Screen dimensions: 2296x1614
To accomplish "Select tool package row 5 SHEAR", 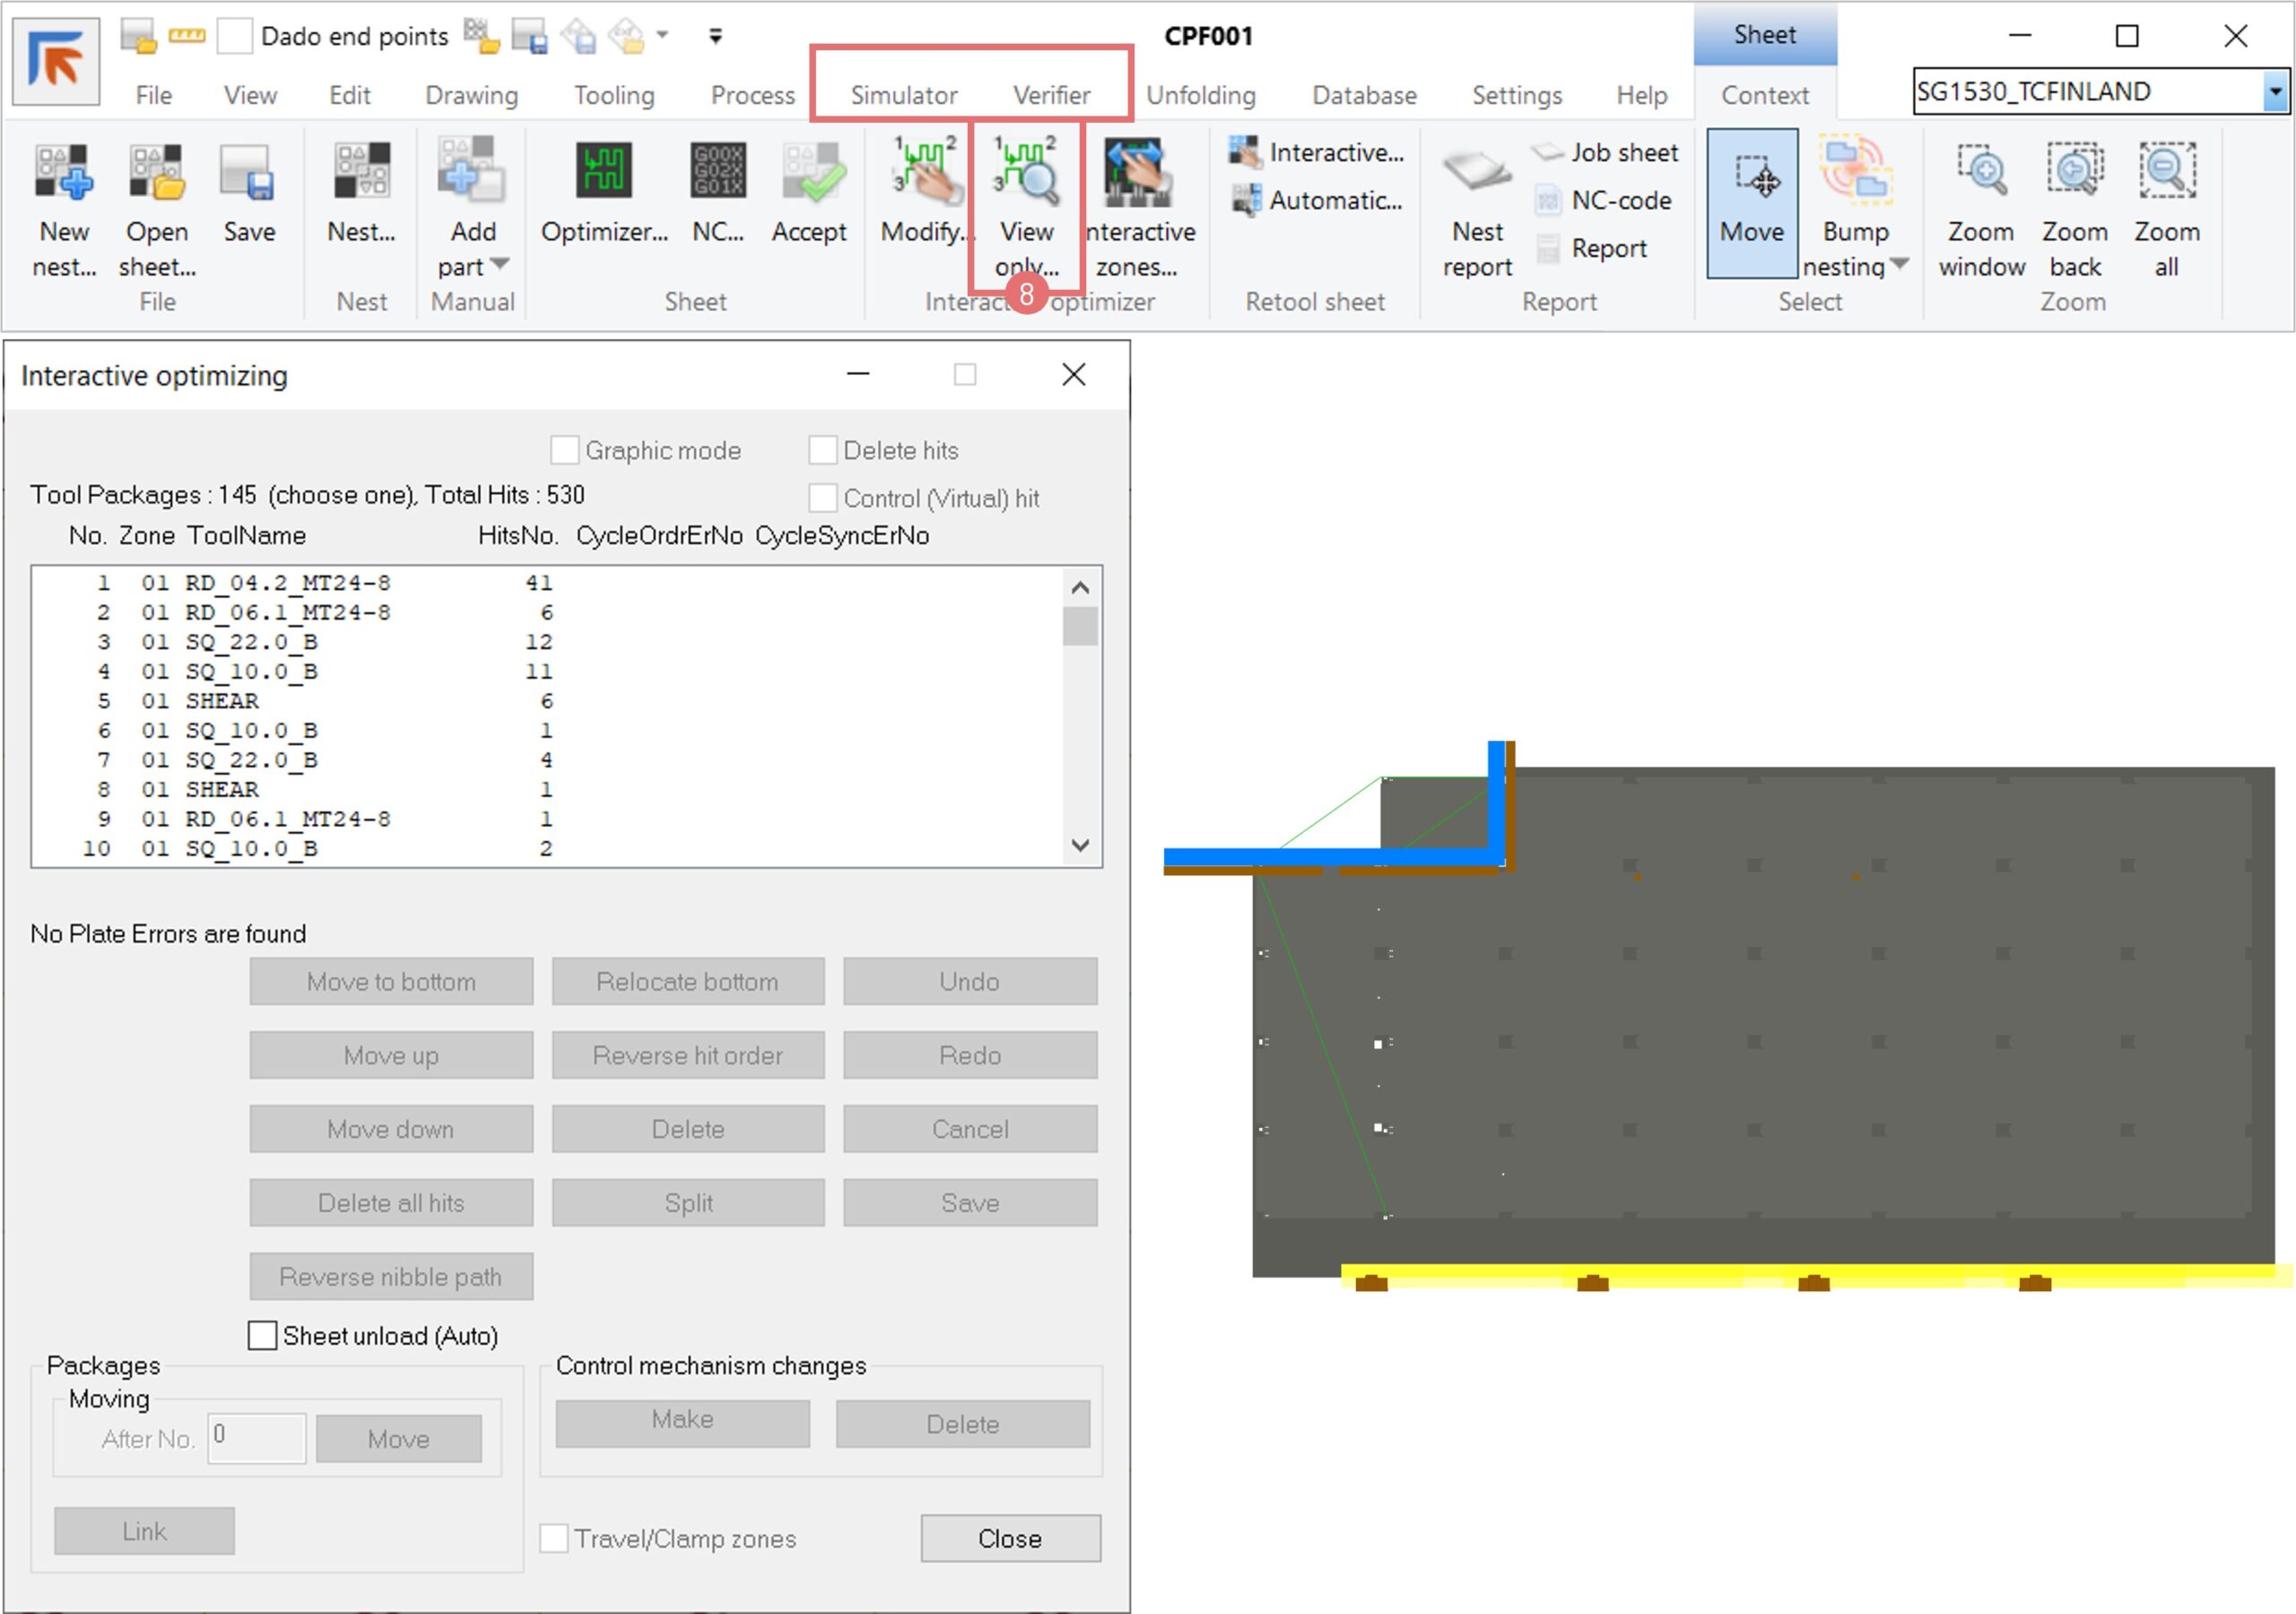I will (222, 701).
